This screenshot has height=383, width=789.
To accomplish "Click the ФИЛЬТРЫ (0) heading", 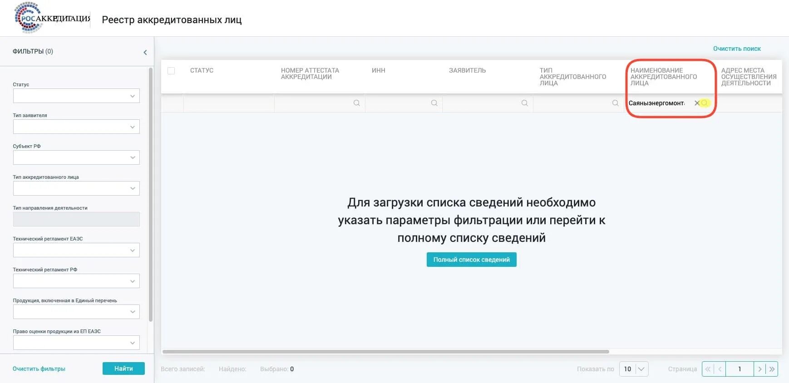I will 33,51.
